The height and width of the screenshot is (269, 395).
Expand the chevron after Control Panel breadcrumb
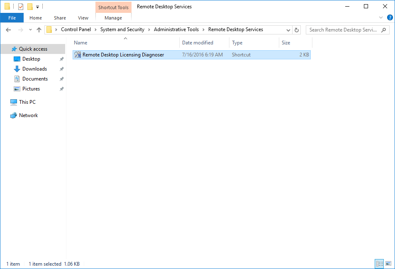pos(95,30)
